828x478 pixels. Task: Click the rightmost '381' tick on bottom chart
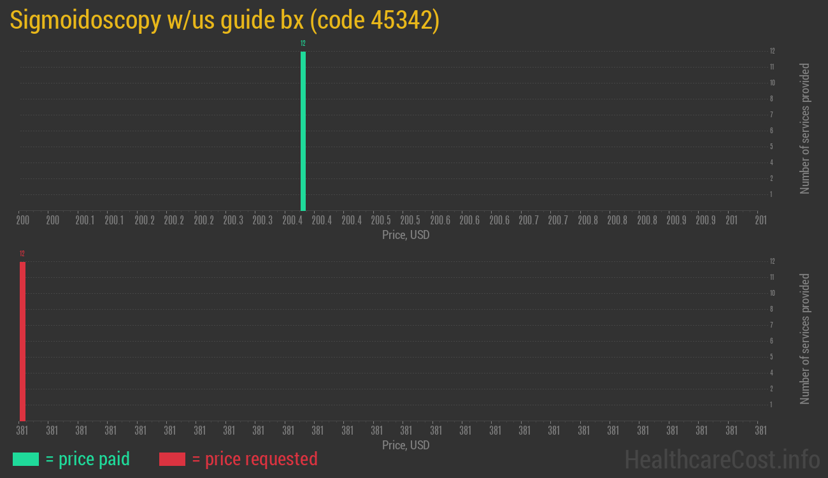point(760,430)
